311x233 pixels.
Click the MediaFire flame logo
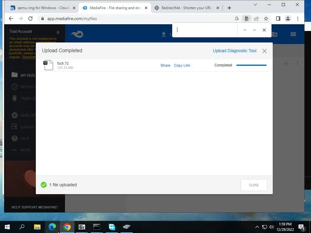click(x=77, y=34)
